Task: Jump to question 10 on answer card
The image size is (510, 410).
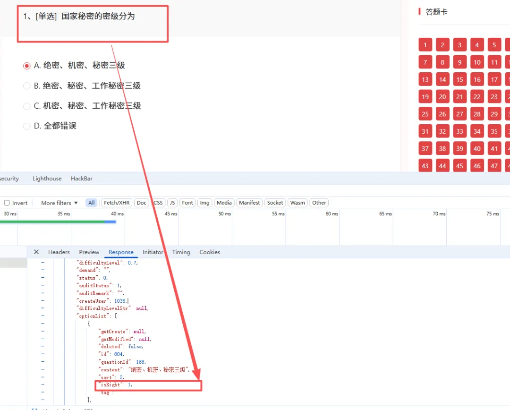Action: [x=477, y=62]
